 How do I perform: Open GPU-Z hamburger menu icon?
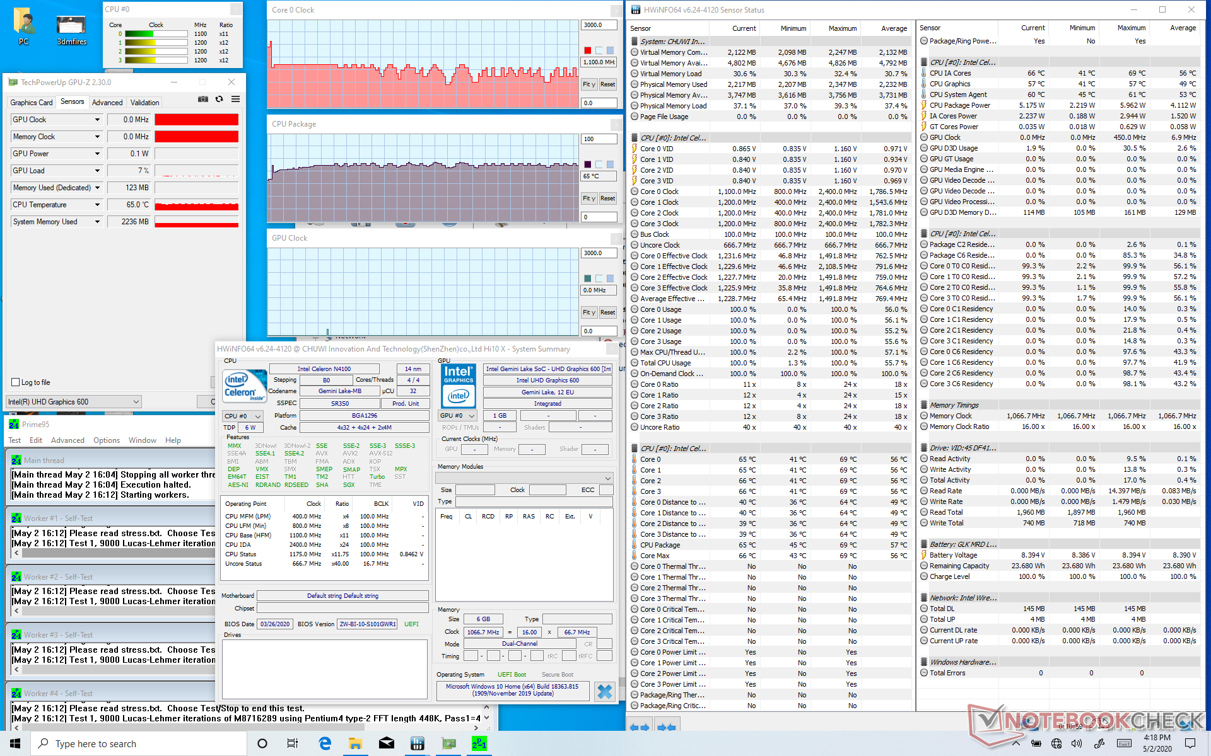[x=235, y=100]
